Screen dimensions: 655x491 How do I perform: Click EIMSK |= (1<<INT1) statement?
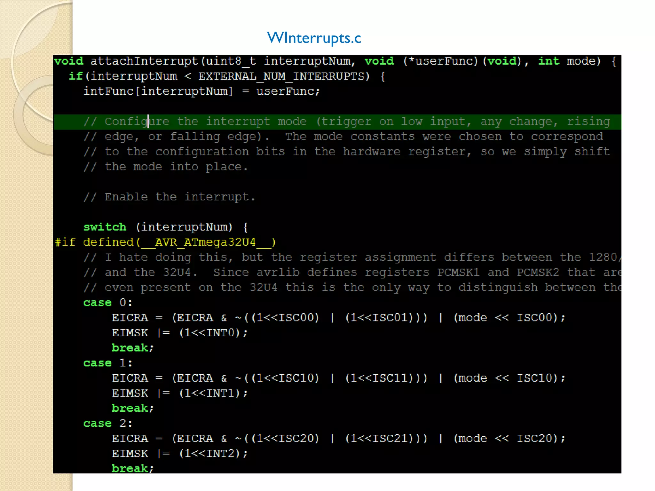(x=179, y=393)
